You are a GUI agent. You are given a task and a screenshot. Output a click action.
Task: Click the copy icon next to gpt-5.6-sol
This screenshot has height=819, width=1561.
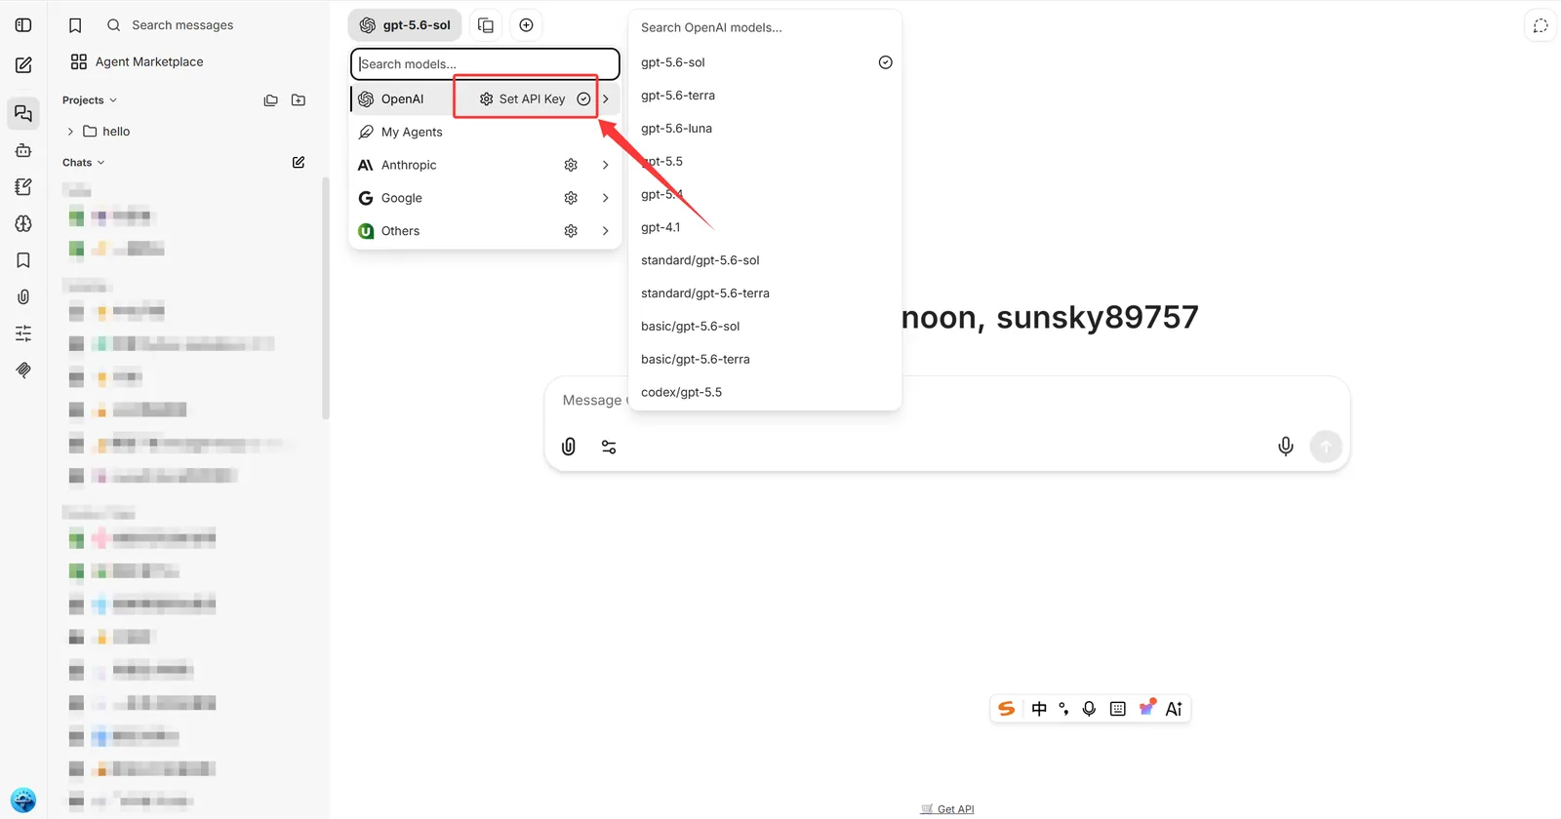(x=486, y=25)
